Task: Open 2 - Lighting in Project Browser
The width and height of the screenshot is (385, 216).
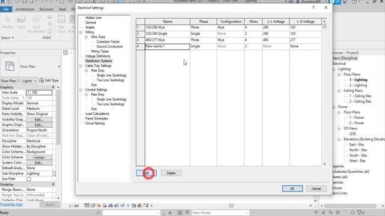Action: [358, 85]
